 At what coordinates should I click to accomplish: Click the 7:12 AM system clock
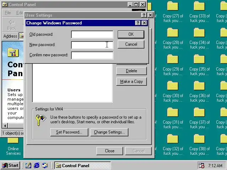215,165
